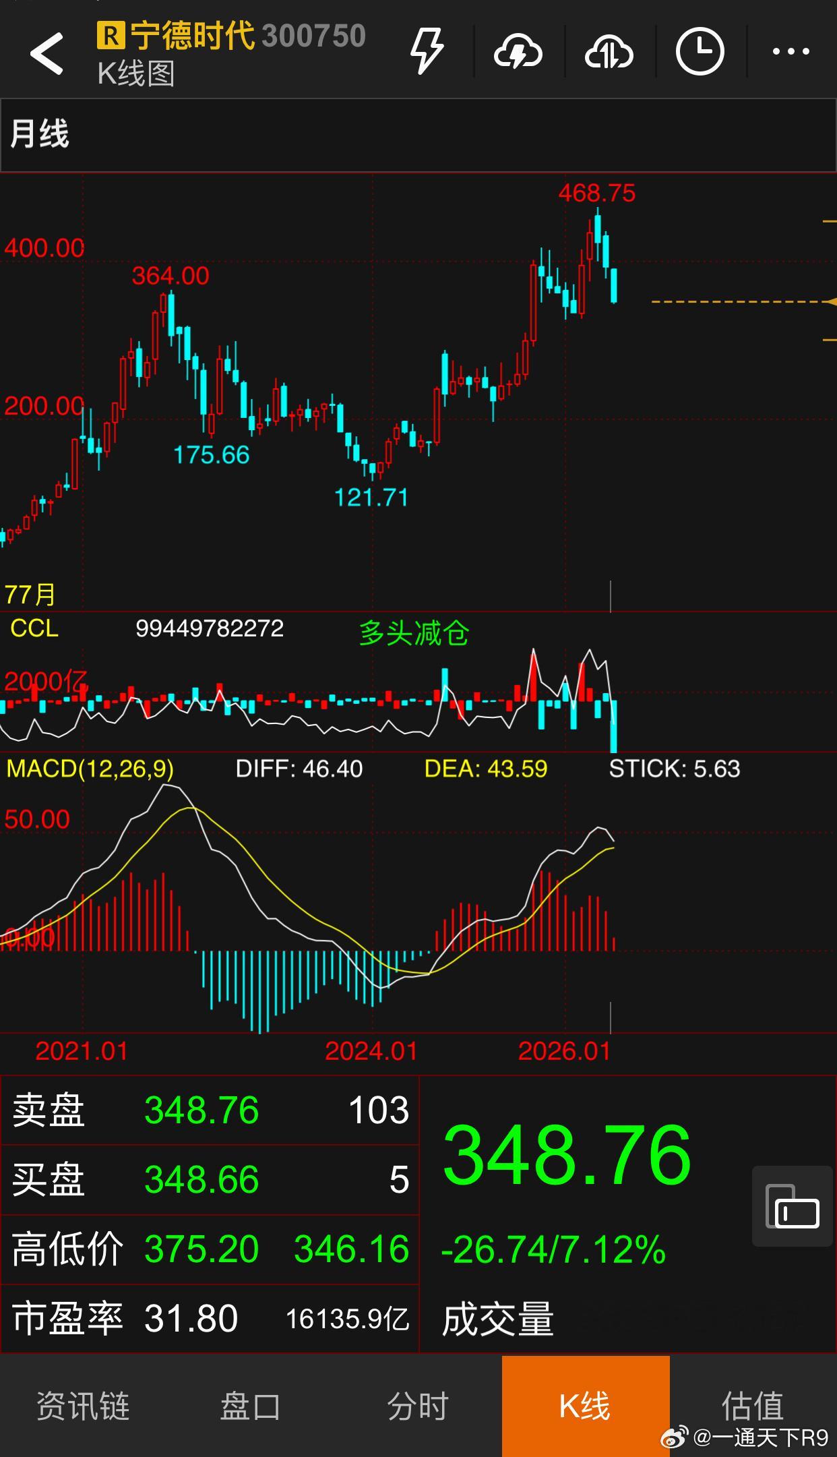The image size is (837, 1457).
Task: Tap the stock code 300750
Action: (x=313, y=36)
